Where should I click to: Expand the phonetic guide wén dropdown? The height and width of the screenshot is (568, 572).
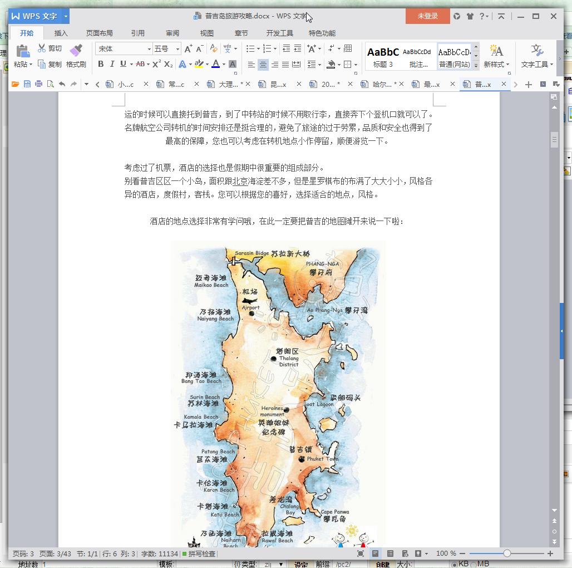236,48
